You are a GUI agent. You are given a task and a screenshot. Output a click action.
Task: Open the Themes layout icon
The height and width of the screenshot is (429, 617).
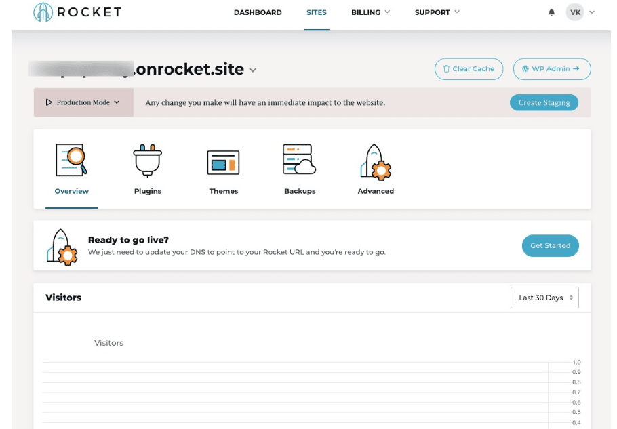click(x=223, y=163)
